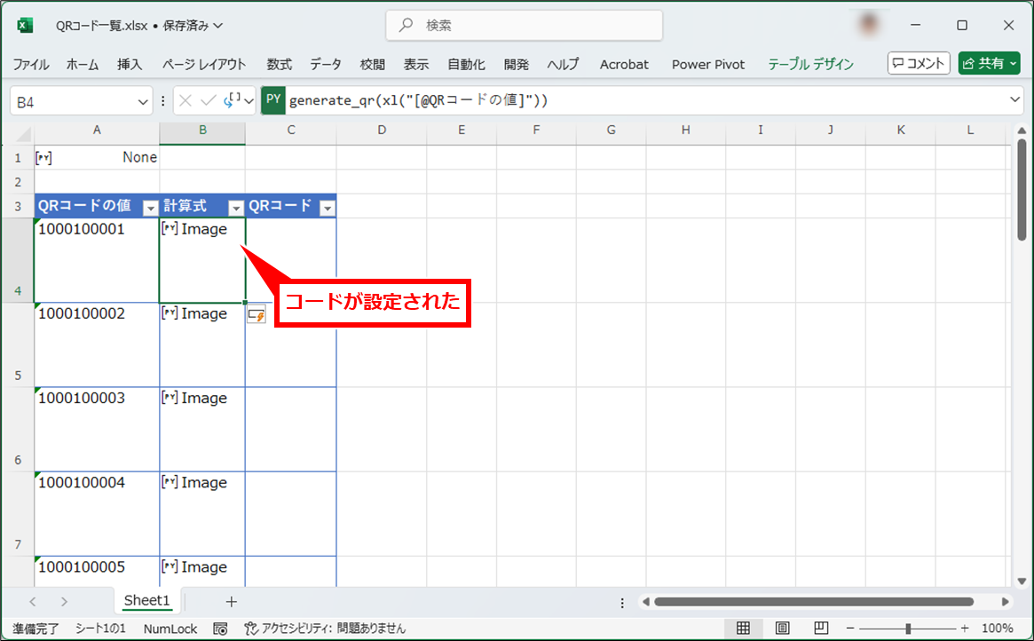Image resolution: width=1034 pixels, height=641 pixels.
Task: Expand the formula bar
Action: (1014, 100)
